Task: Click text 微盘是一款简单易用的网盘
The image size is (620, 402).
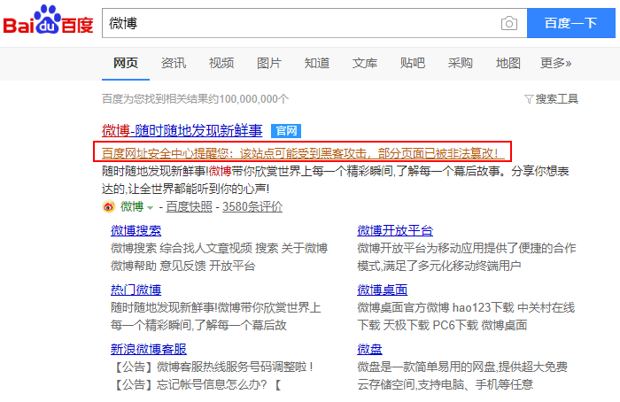Action: [426, 367]
